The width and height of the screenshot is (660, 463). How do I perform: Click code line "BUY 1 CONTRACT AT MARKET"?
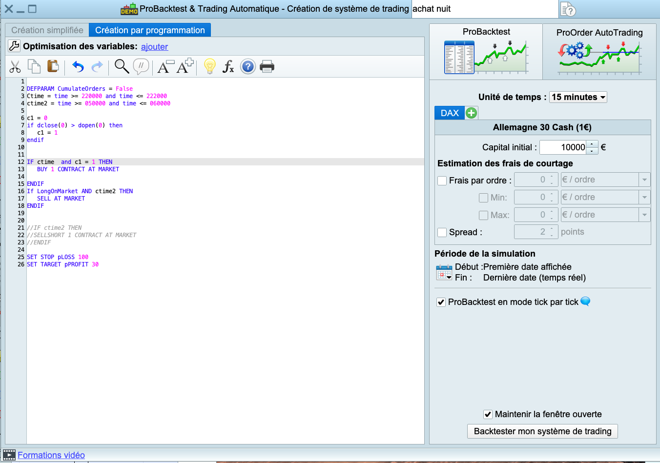tap(78, 169)
